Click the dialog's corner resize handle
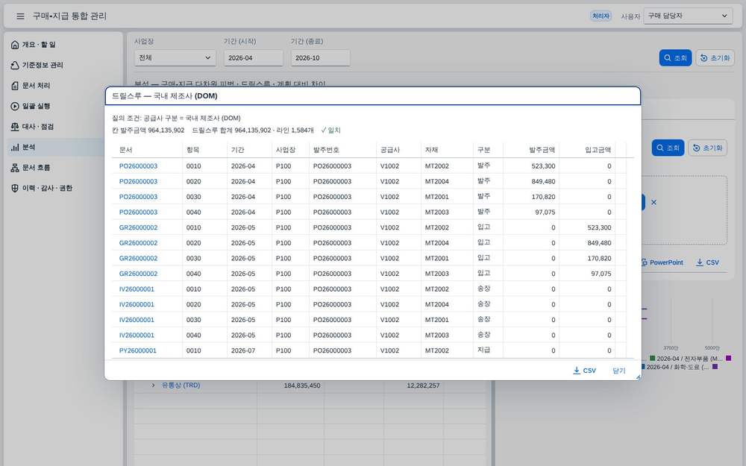The height and width of the screenshot is (466, 746). tap(638, 377)
